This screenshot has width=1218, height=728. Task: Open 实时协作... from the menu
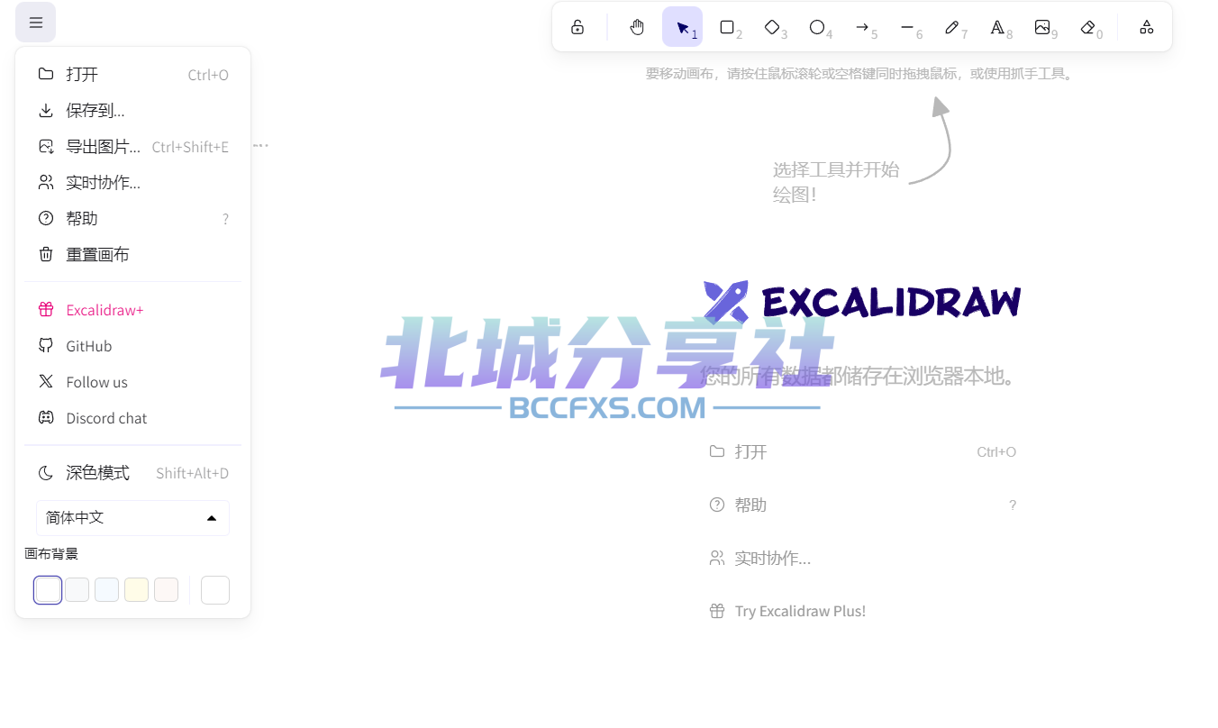click(132, 182)
